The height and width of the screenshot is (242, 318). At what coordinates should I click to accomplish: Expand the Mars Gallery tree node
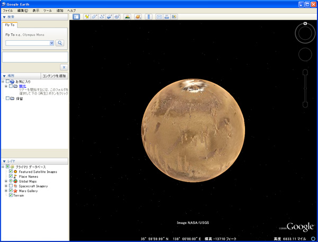pyautogui.click(x=6, y=191)
